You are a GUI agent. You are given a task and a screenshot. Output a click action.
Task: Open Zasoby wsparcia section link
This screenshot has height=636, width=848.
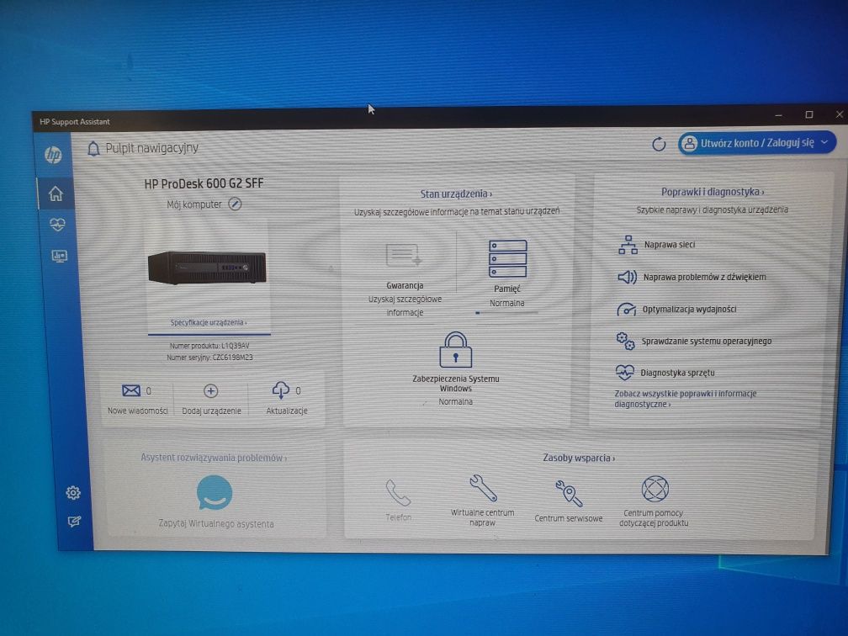pos(579,458)
